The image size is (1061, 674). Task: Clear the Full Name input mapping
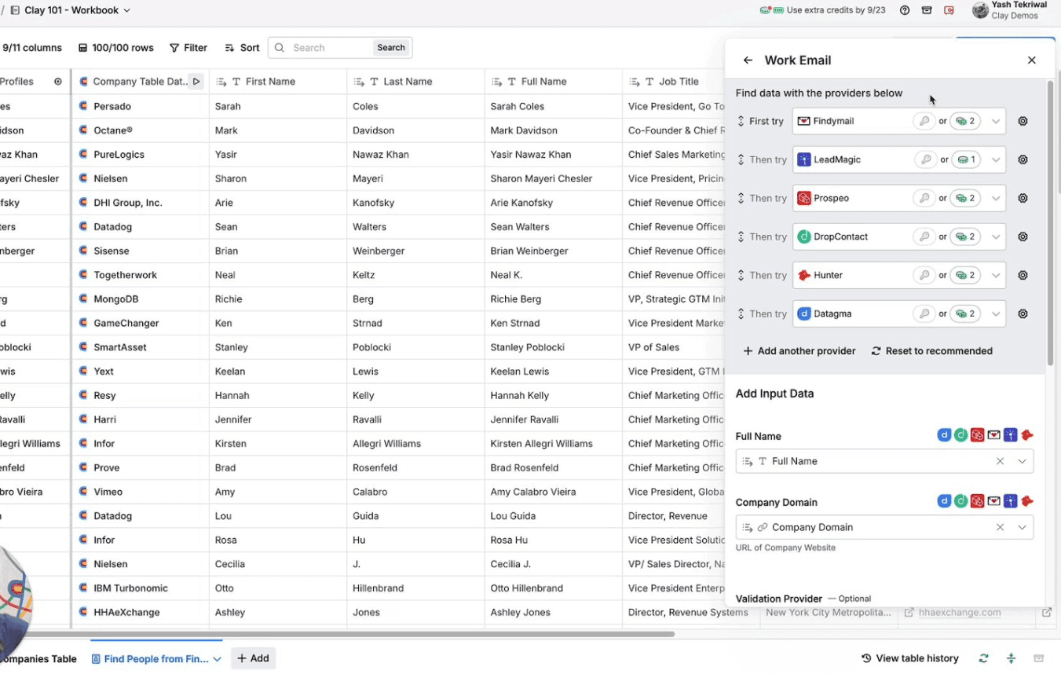[1000, 461]
